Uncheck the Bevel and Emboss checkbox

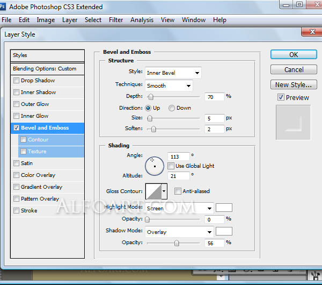point(16,128)
